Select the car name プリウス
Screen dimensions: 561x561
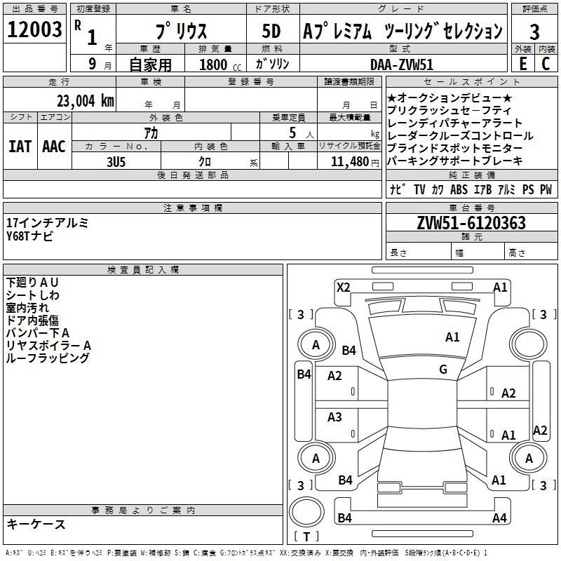click(181, 31)
